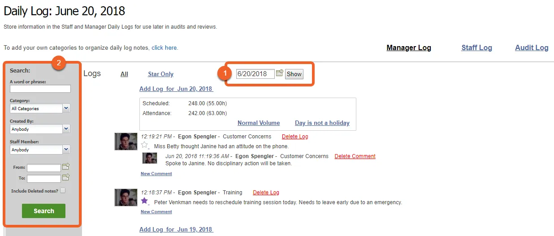This screenshot has width=554, height=236.
Task: Add New Comment under Training log
Action: 156,211
